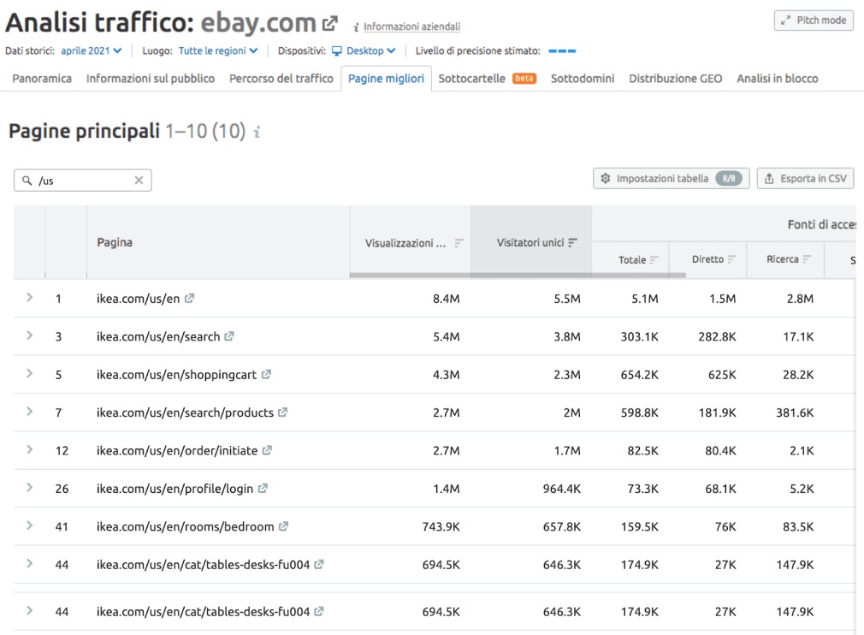
Task: Open the Desktop device dropdown
Action: [364, 50]
